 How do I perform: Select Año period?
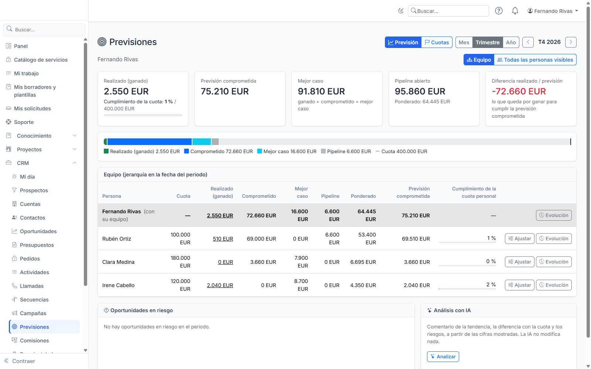[x=511, y=42]
